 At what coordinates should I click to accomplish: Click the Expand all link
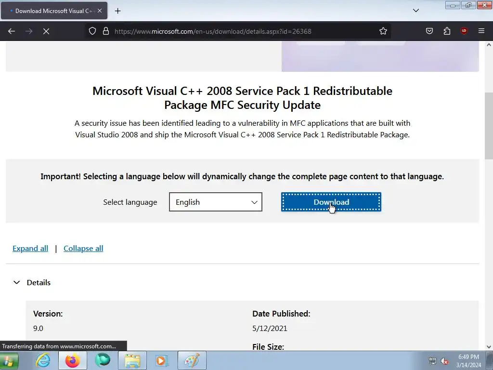coord(30,249)
